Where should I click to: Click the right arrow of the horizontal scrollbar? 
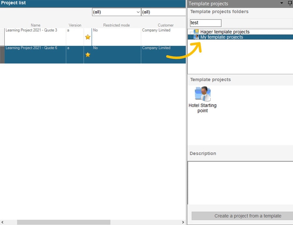point(183,222)
